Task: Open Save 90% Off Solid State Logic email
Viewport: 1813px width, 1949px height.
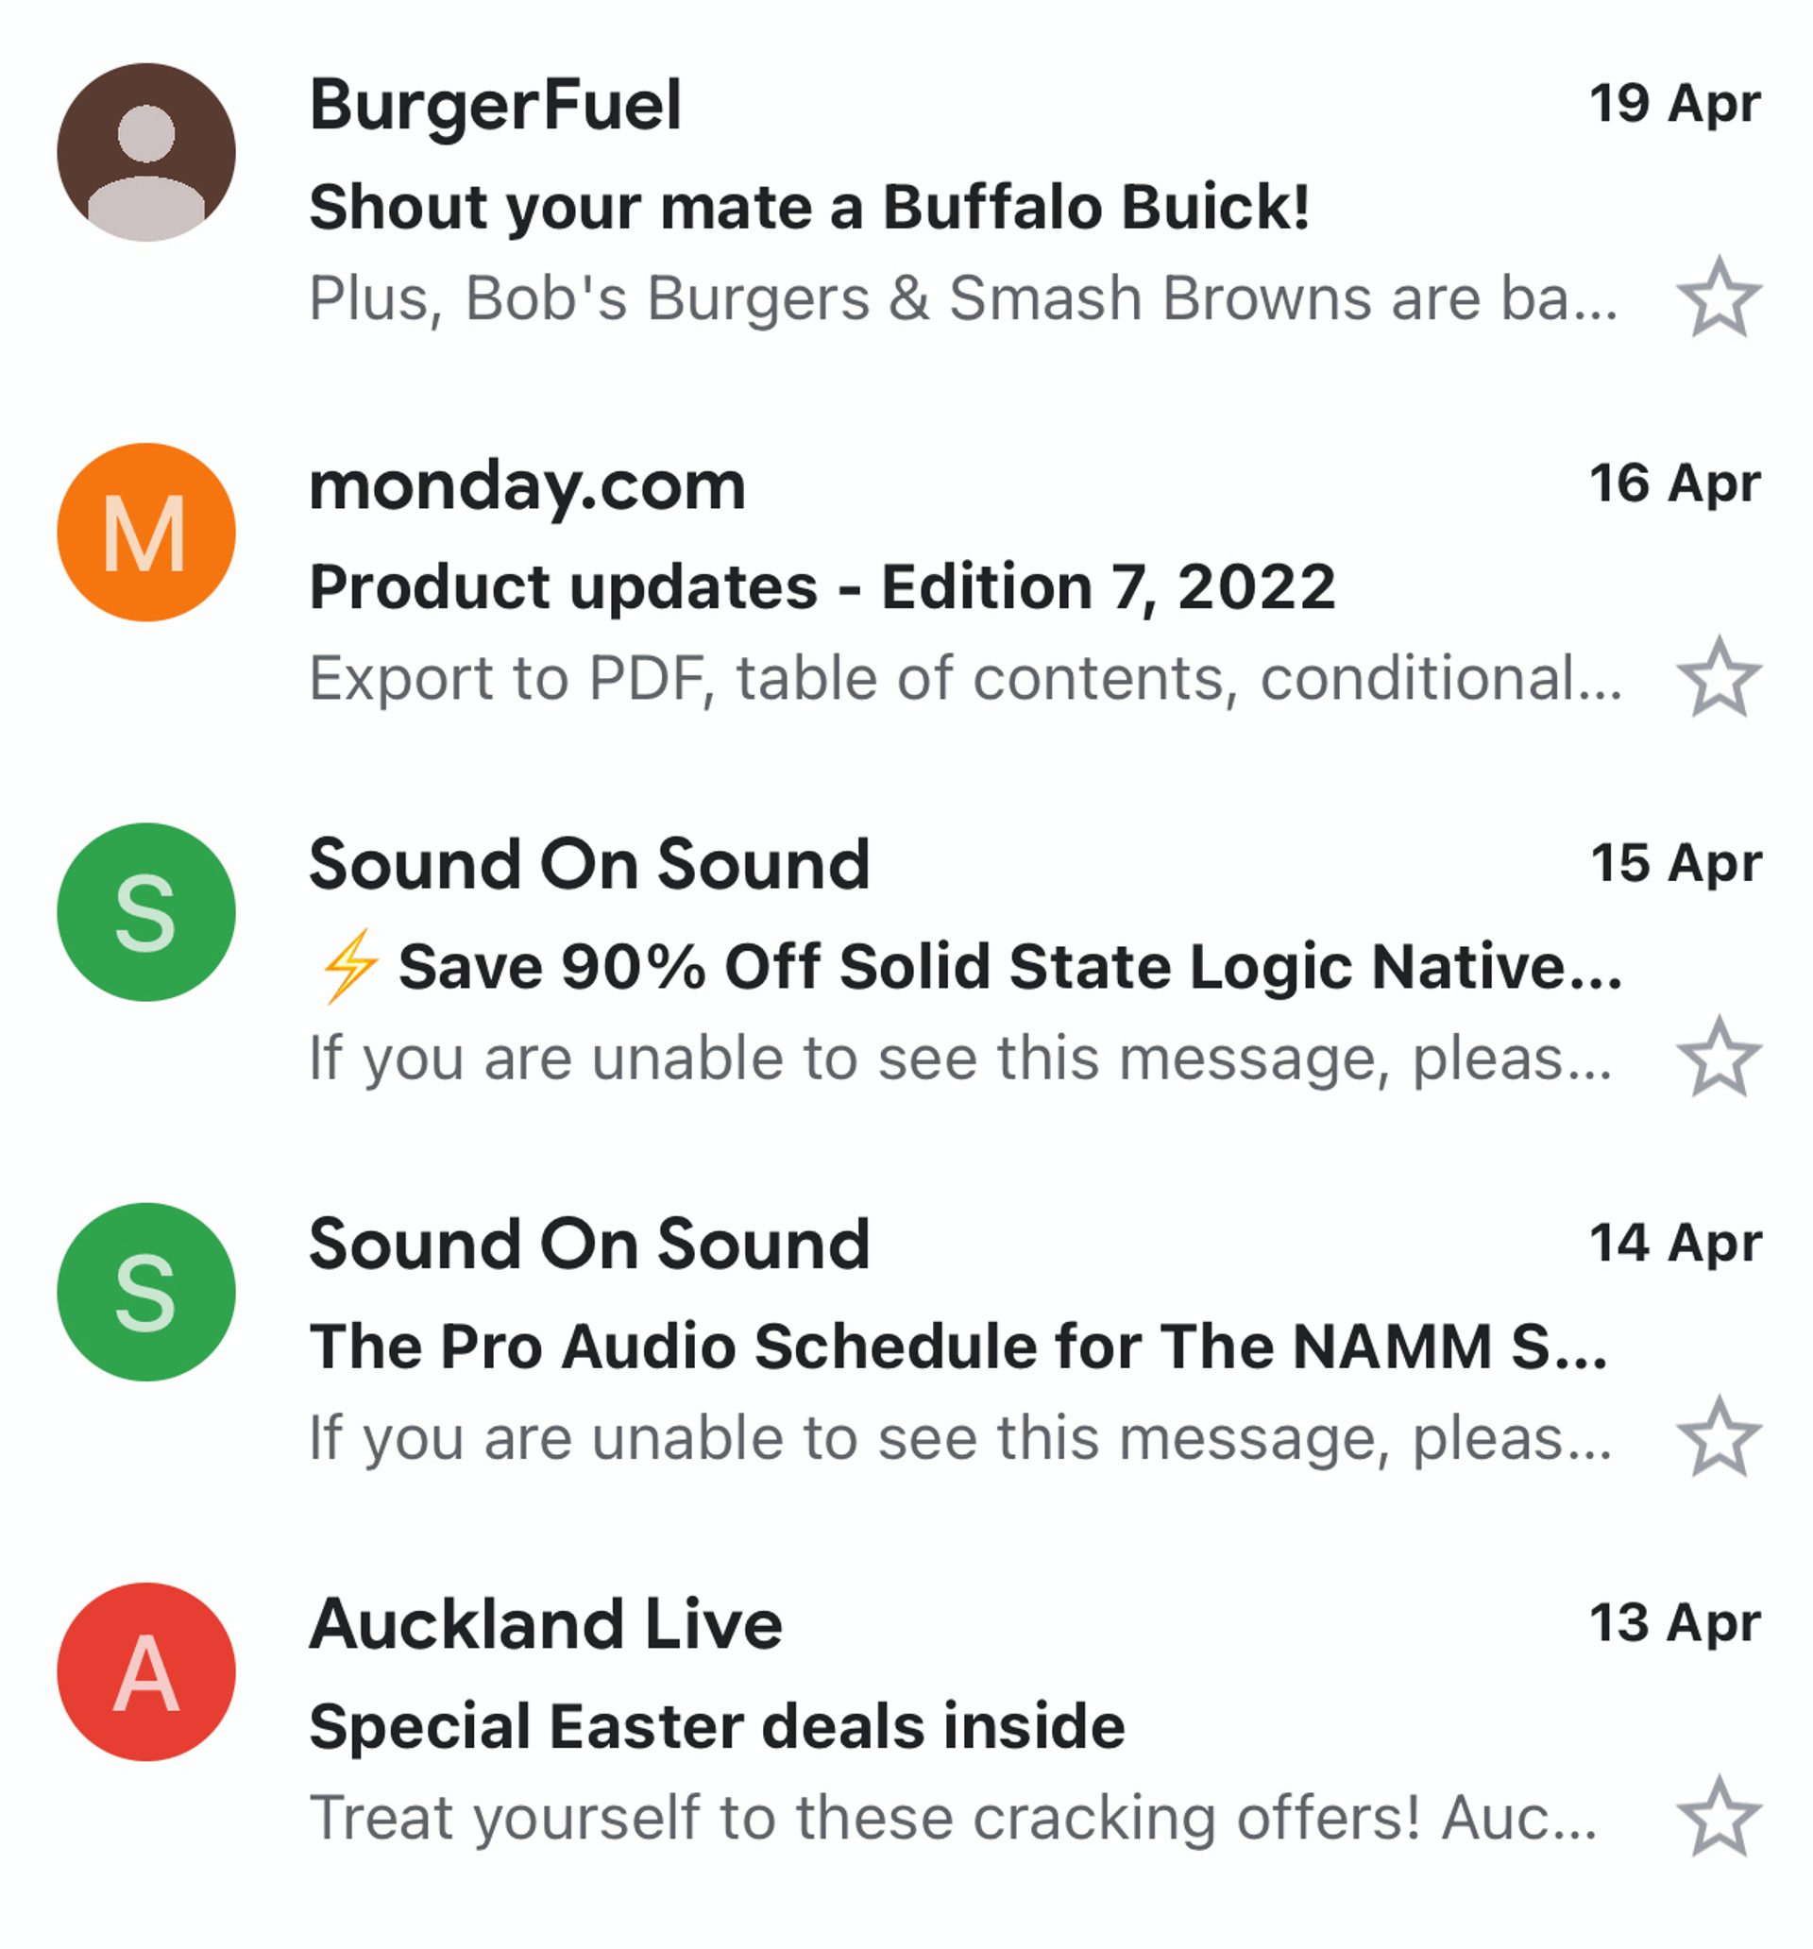Action: tap(1010, 967)
